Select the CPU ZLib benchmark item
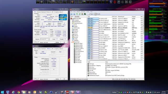 tap(77, 53)
